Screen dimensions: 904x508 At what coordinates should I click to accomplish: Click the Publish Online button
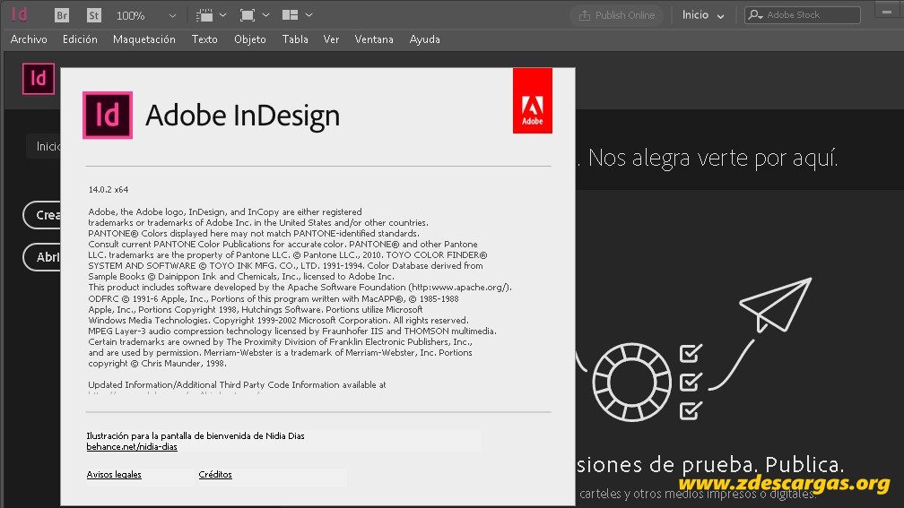pyautogui.click(x=617, y=15)
